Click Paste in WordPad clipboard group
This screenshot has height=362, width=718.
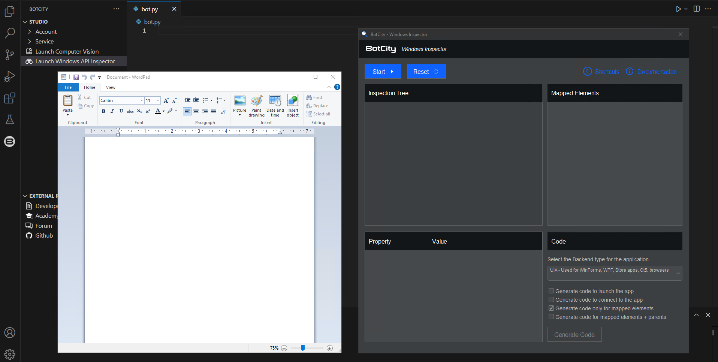tap(68, 105)
